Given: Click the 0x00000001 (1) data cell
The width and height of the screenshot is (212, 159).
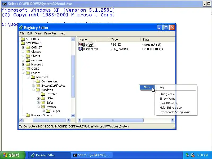Looking at the screenshot, I should (x=153, y=49).
